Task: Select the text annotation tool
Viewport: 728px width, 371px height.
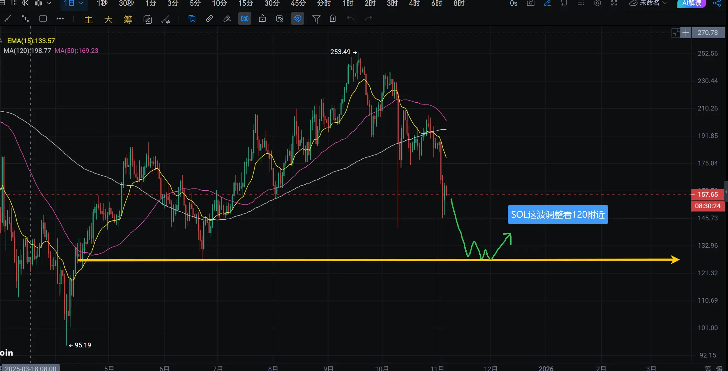Action: pyautogui.click(x=25, y=19)
